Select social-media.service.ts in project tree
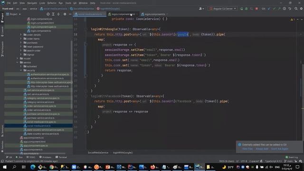The image size is (304, 171). (x=39, y=126)
